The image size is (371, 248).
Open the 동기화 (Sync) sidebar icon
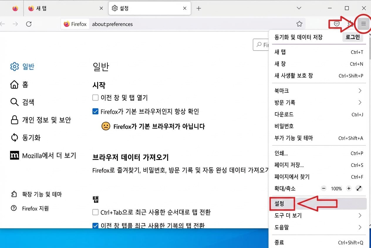click(14, 137)
